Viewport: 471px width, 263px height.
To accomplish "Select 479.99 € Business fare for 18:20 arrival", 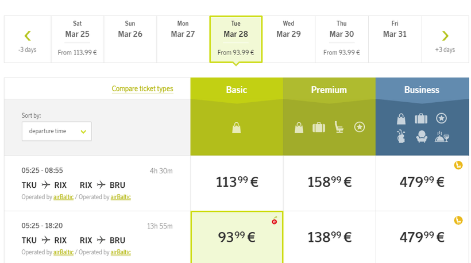I will pyautogui.click(x=422, y=237).
